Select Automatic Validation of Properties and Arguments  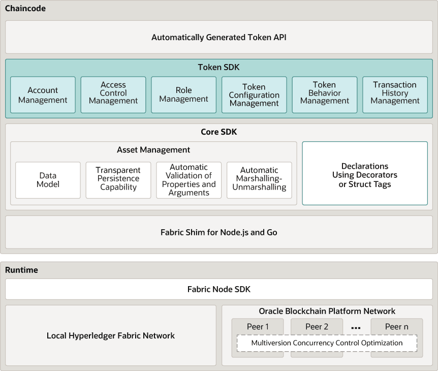(189, 180)
